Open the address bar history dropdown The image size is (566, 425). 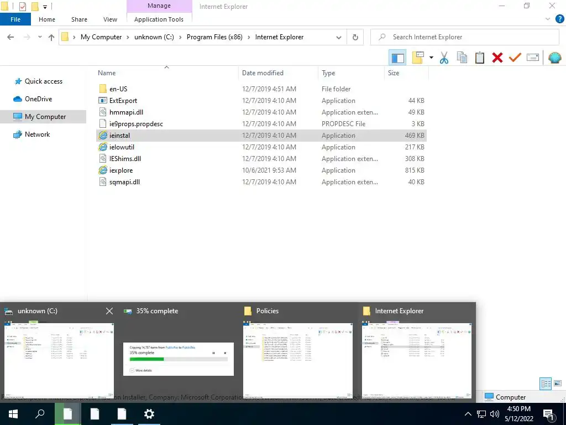pyautogui.click(x=339, y=37)
